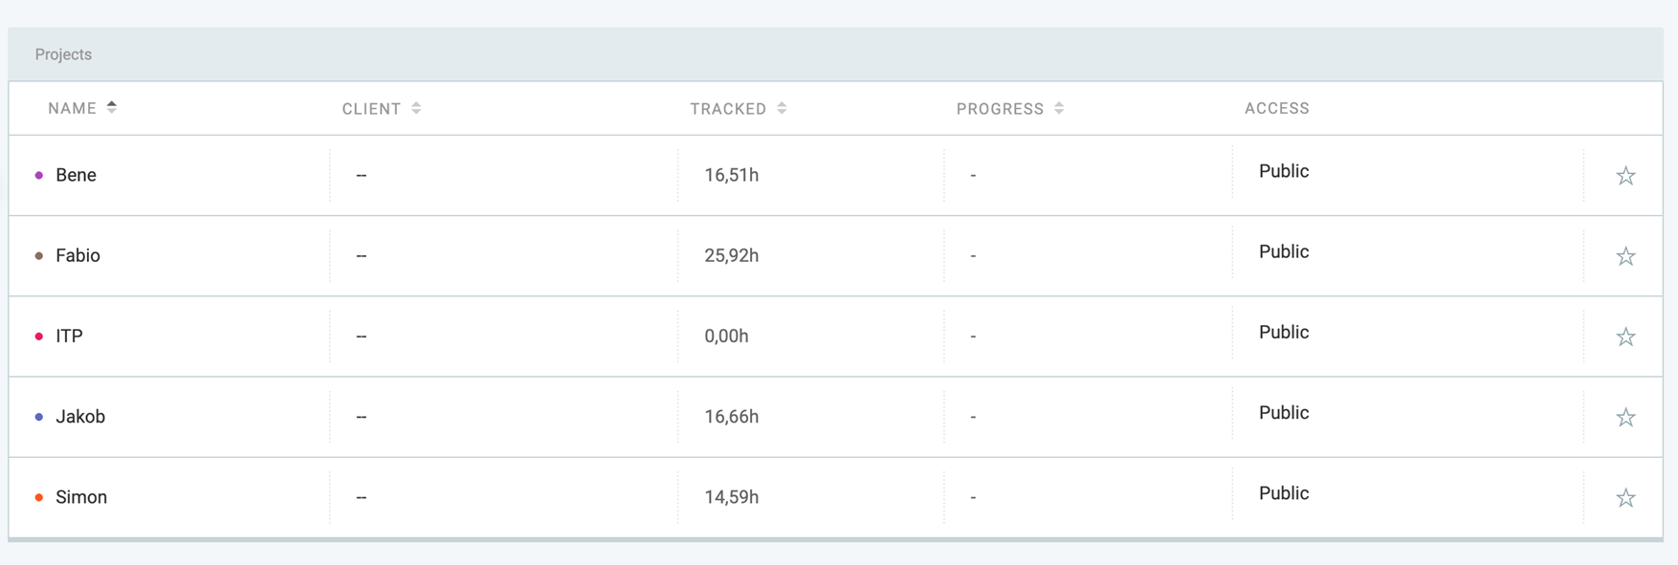Screen dimensions: 1678x565
Task: Click the orange color dot beside Simon
Action: pos(39,497)
